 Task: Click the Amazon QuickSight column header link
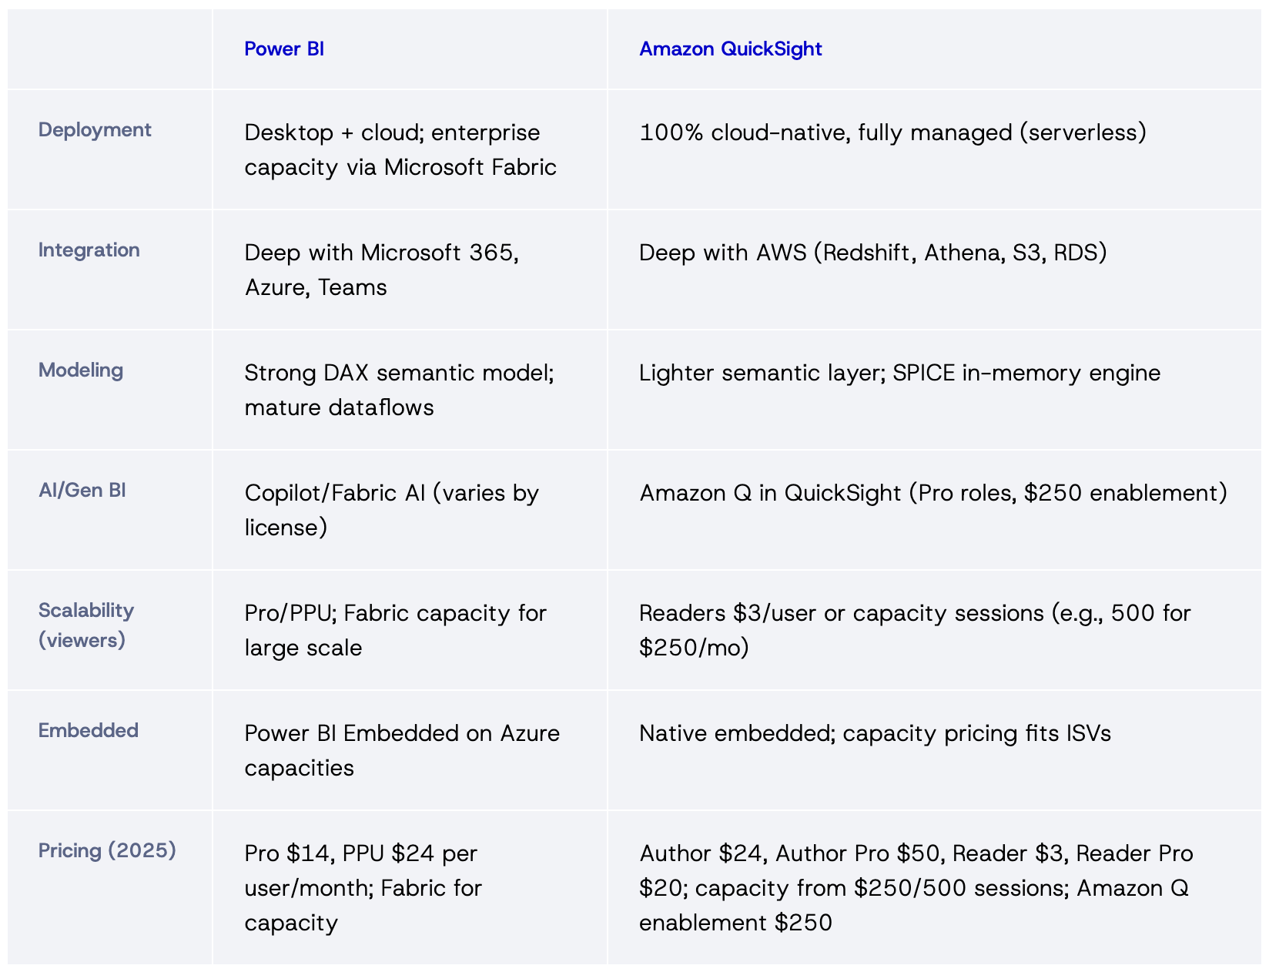[x=730, y=49]
